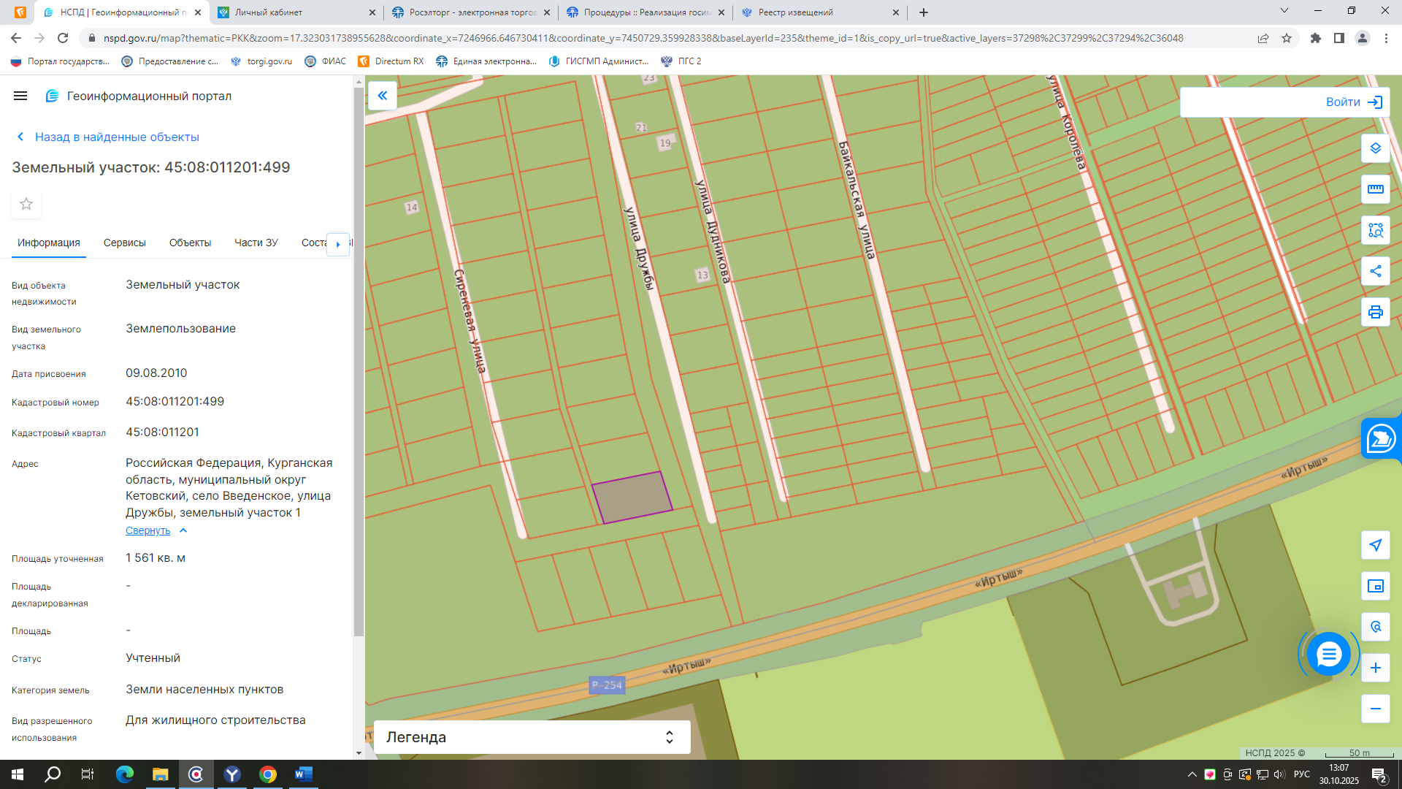Select the ruler measurement tool
The height and width of the screenshot is (789, 1402).
(1375, 189)
